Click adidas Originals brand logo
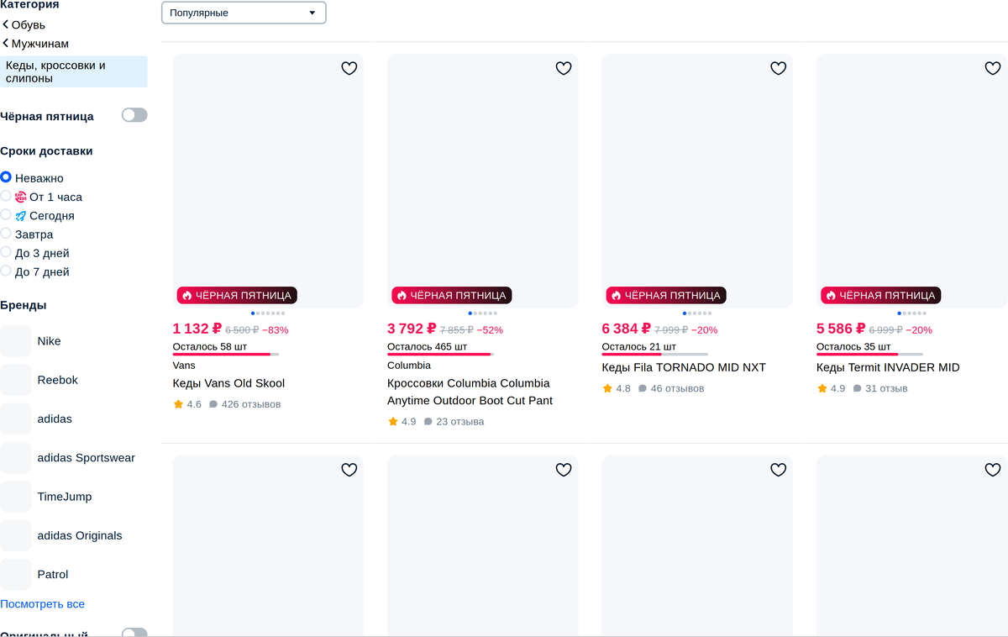The width and height of the screenshot is (1008, 637). point(16,535)
